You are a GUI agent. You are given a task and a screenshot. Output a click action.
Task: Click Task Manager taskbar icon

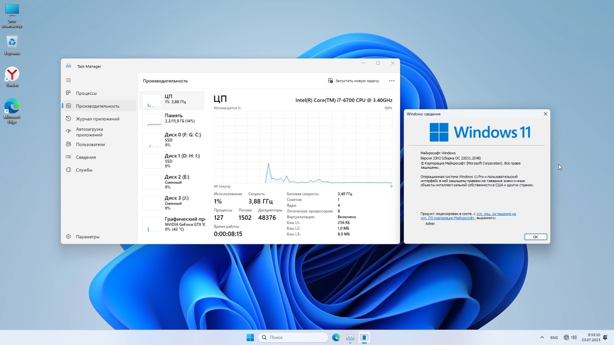point(350,337)
